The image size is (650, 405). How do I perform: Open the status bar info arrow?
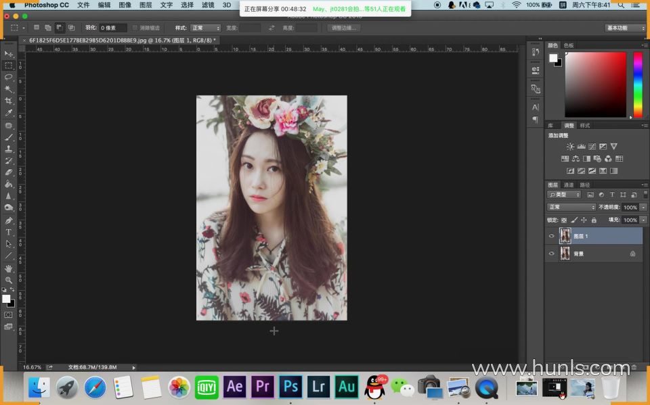coord(133,367)
